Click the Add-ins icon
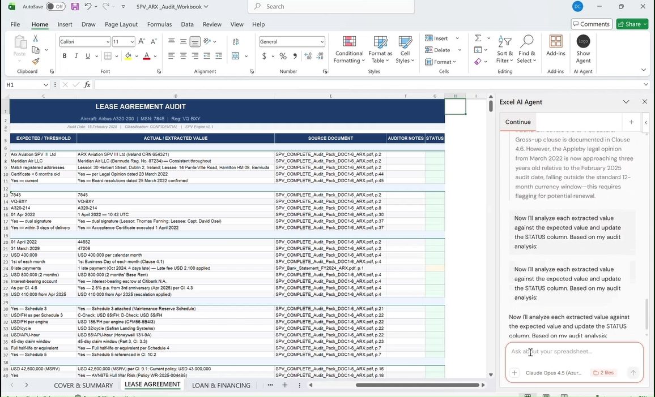This screenshot has width=655, height=397. click(556, 46)
